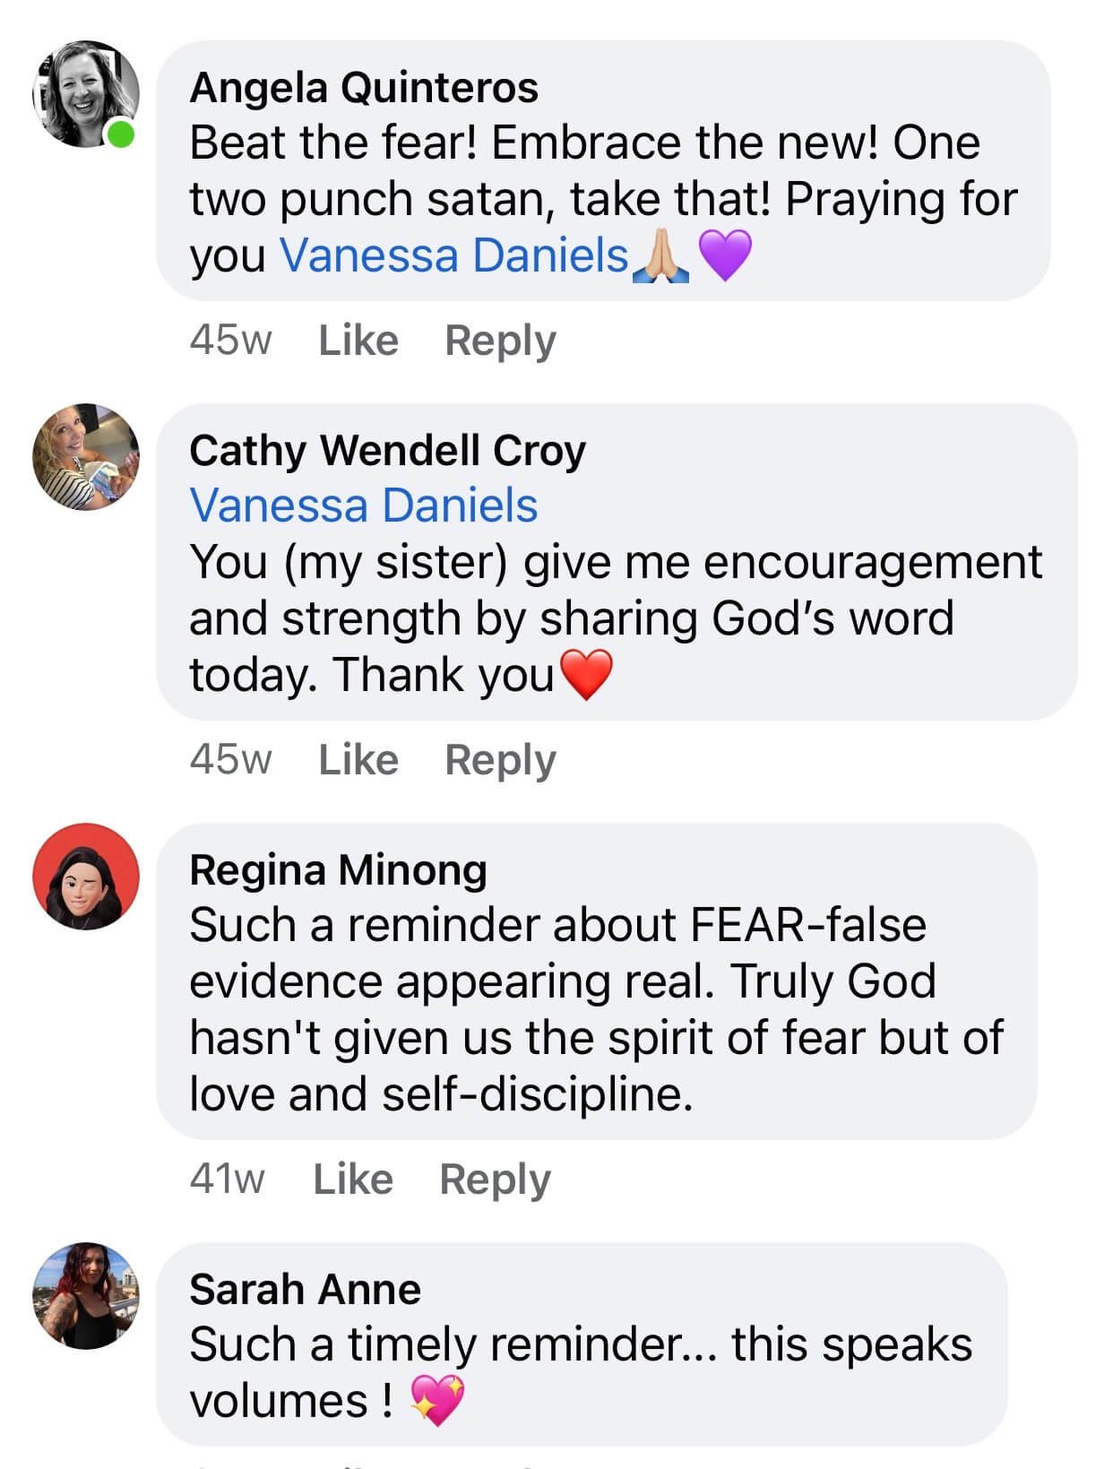Like Angela Quinteros's comment

[x=358, y=341]
